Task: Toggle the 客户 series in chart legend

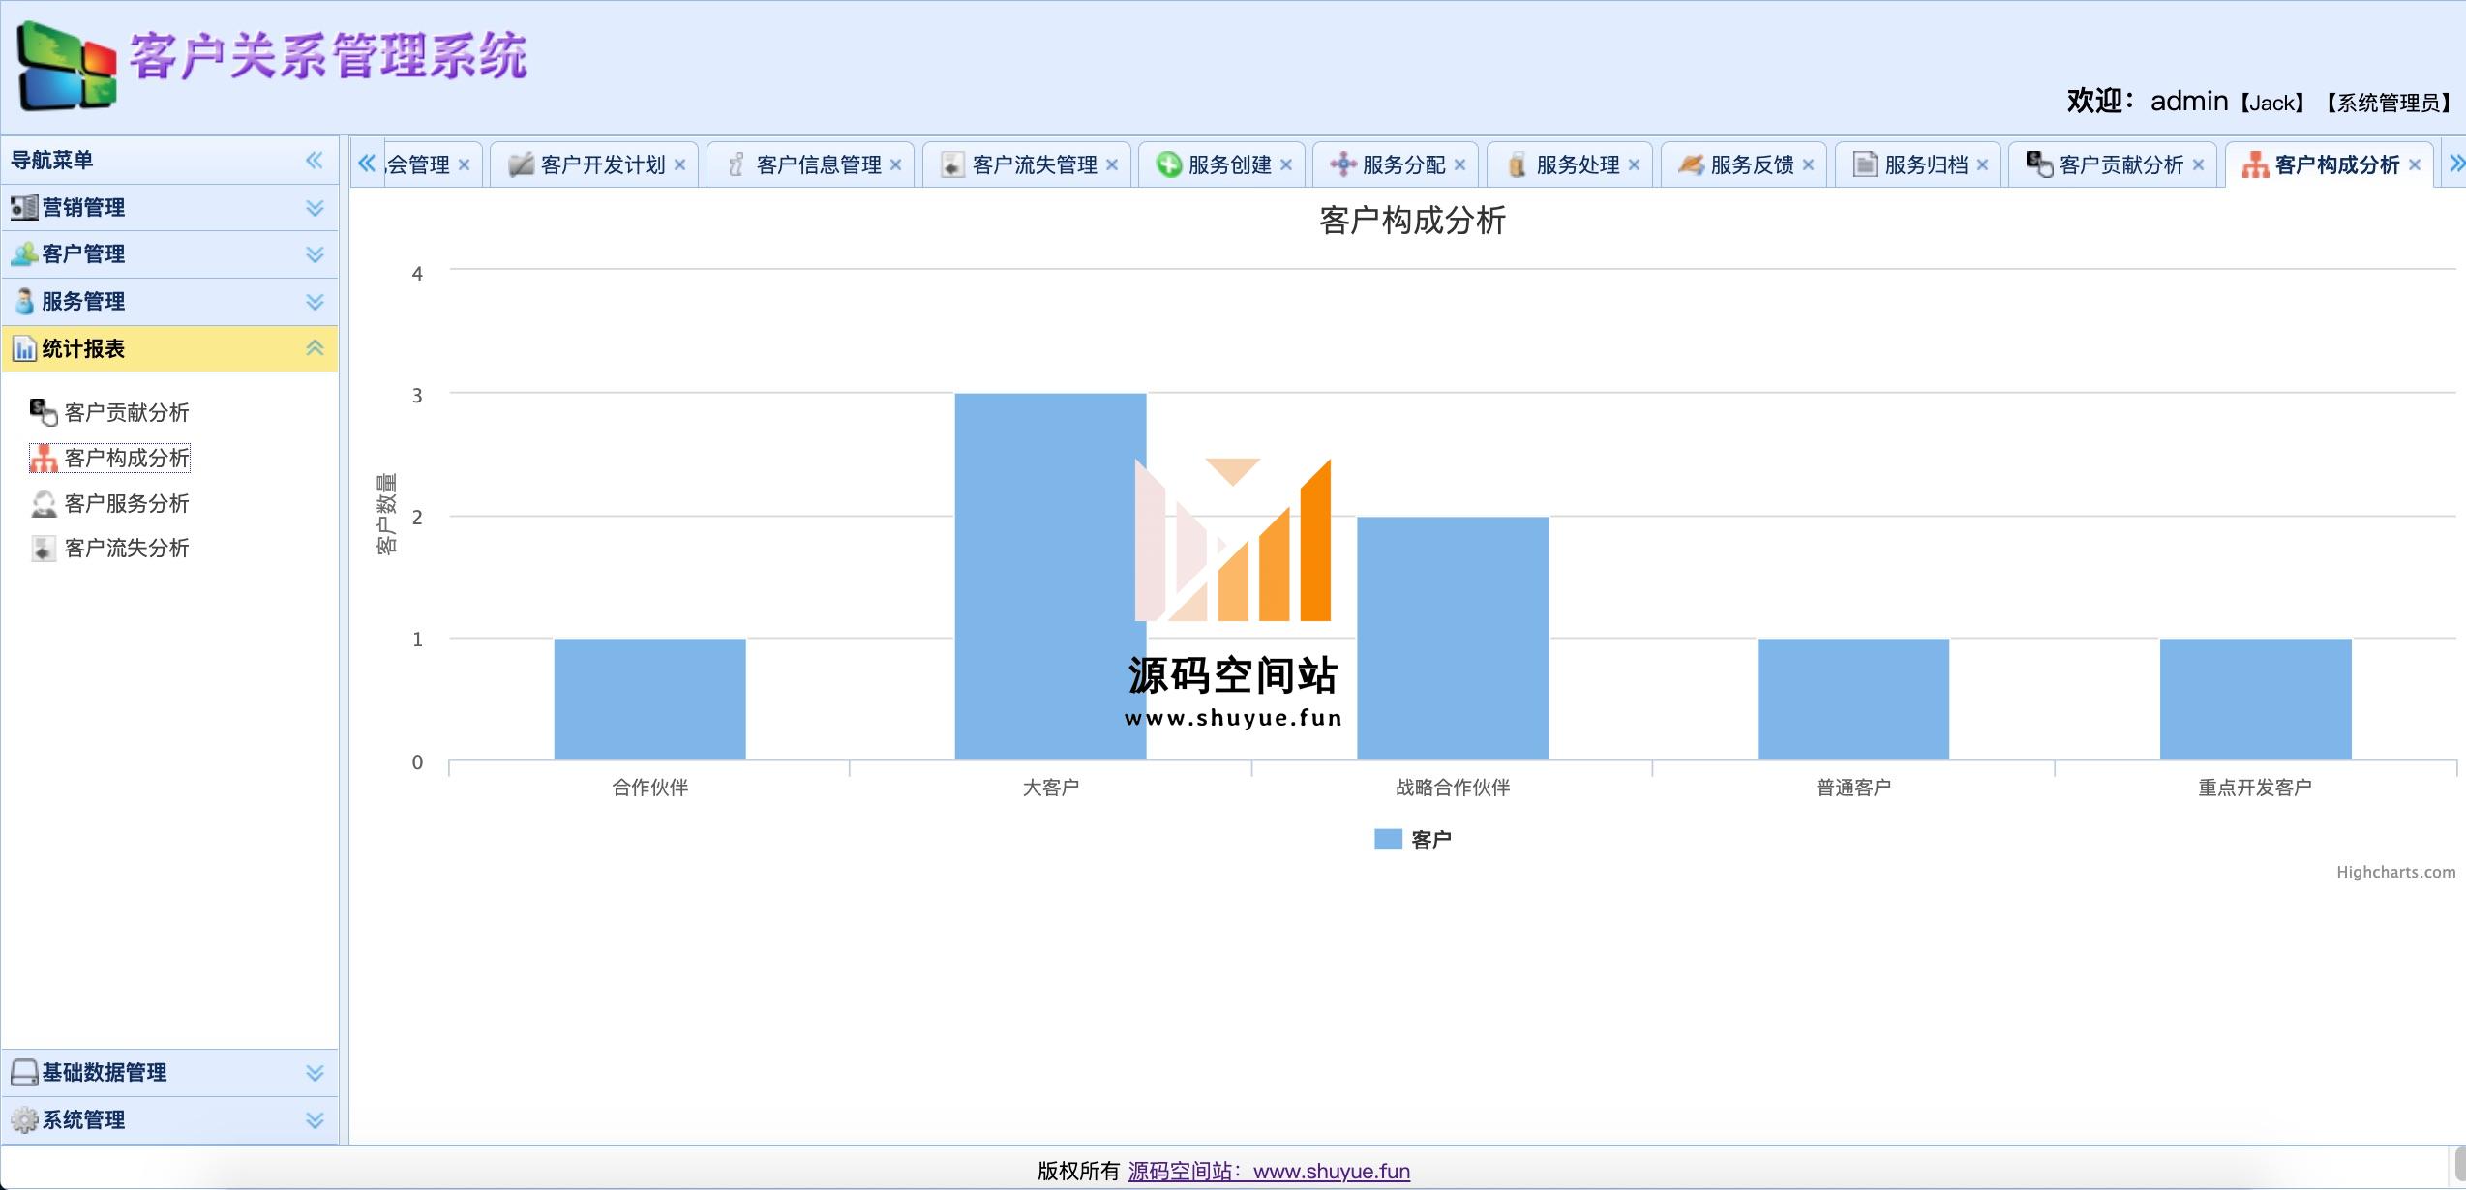Action: click(1413, 840)
